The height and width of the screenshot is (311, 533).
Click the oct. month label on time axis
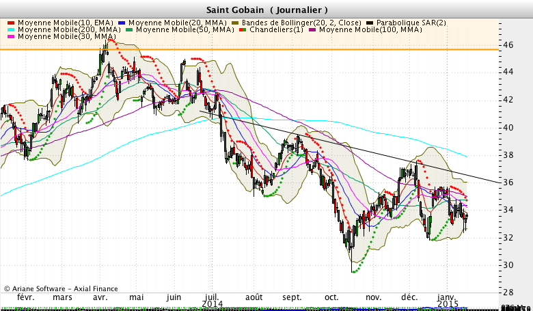tap(331, 297)
